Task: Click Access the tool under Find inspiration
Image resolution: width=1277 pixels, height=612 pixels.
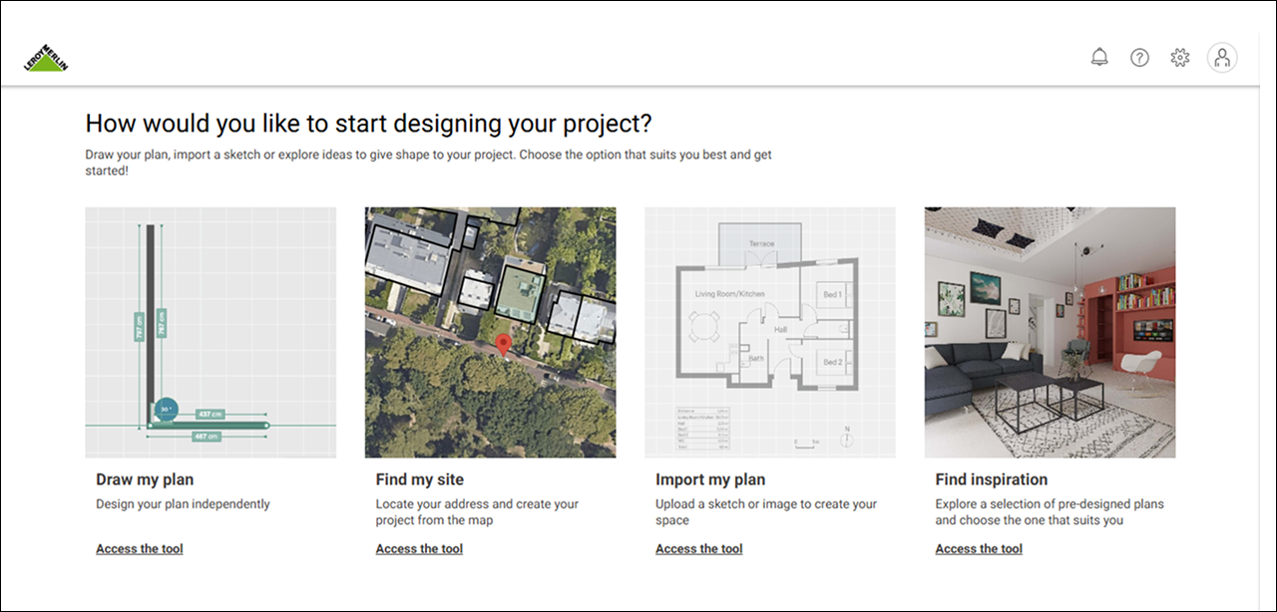Action: (979, 548)
